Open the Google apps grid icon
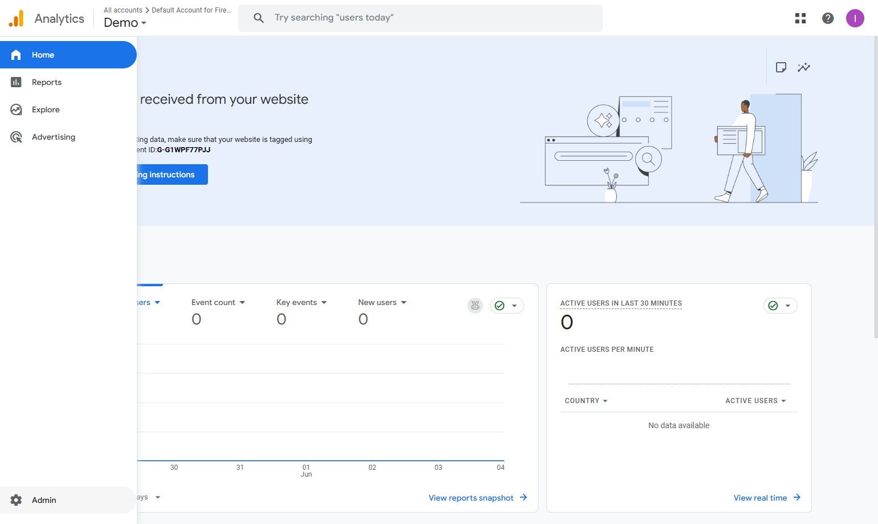This screenshot has height=524, width=878. (800, 18)
